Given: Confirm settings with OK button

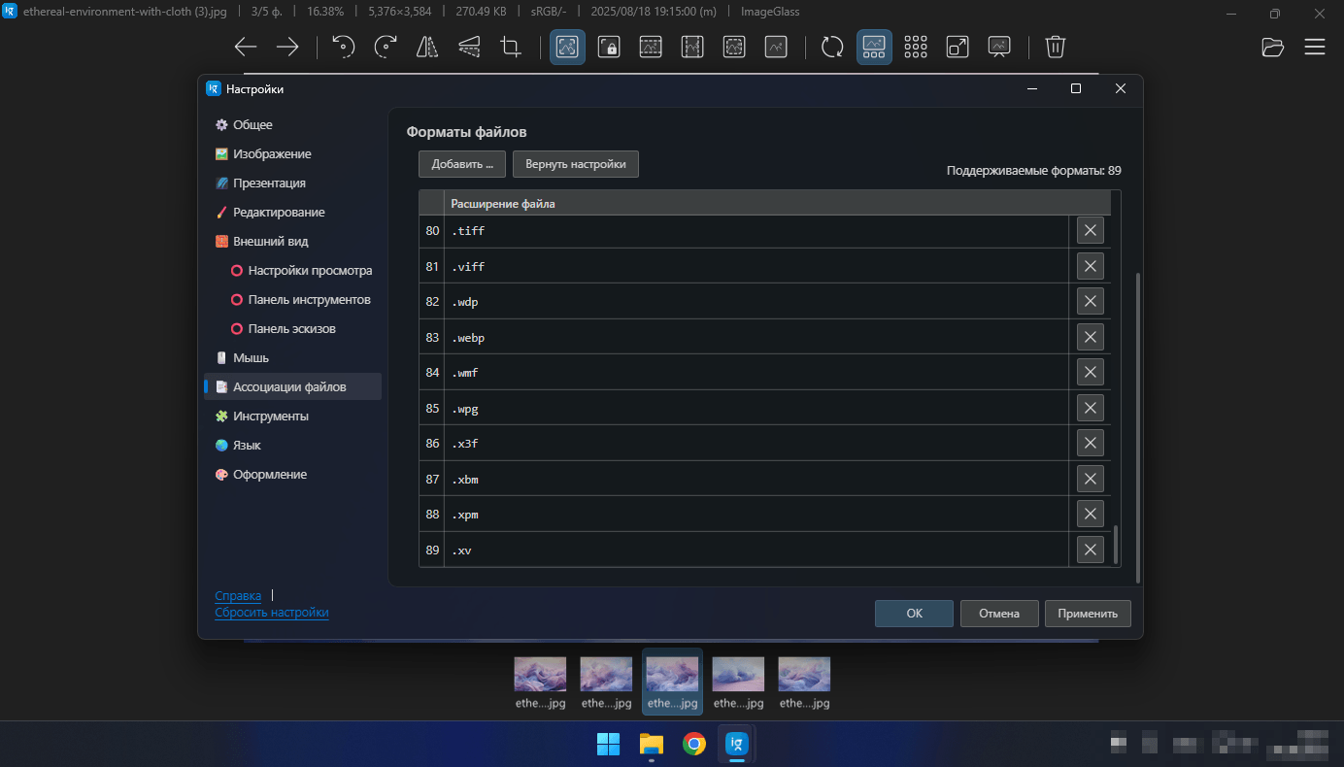Looking at the screenshot, I should point(914,614).
